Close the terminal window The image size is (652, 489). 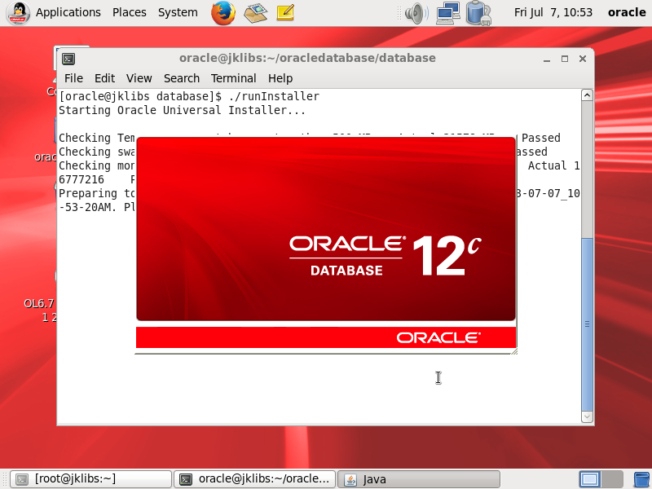point(583,59)
